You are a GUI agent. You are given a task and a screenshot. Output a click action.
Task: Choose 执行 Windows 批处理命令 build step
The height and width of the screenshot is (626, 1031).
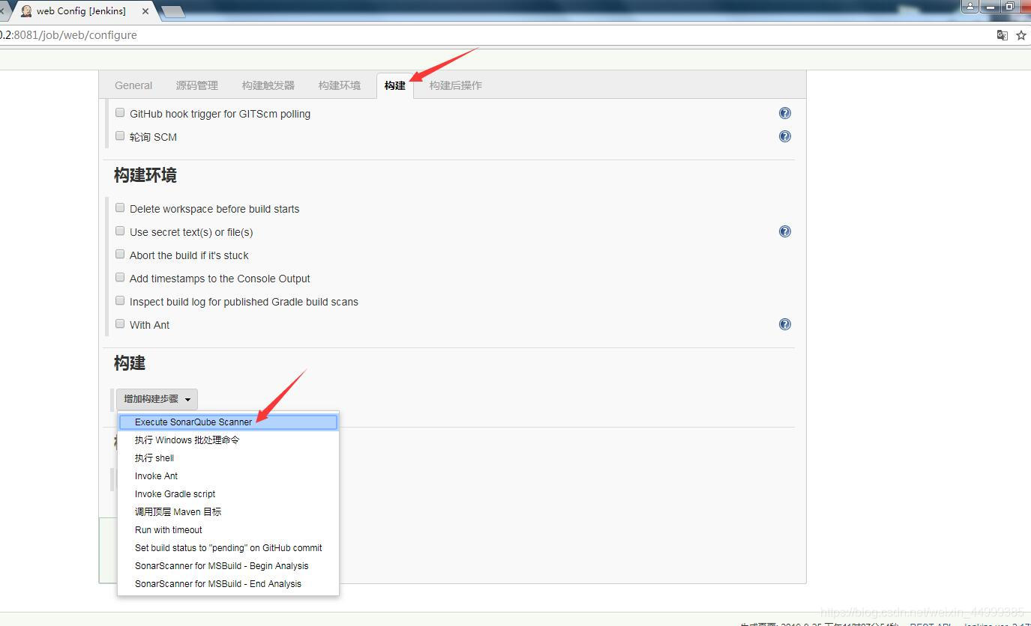coord(228,440)
